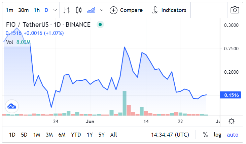Click the tallest green volume bar
246x144 pixels.
click(x=125, y=103)
